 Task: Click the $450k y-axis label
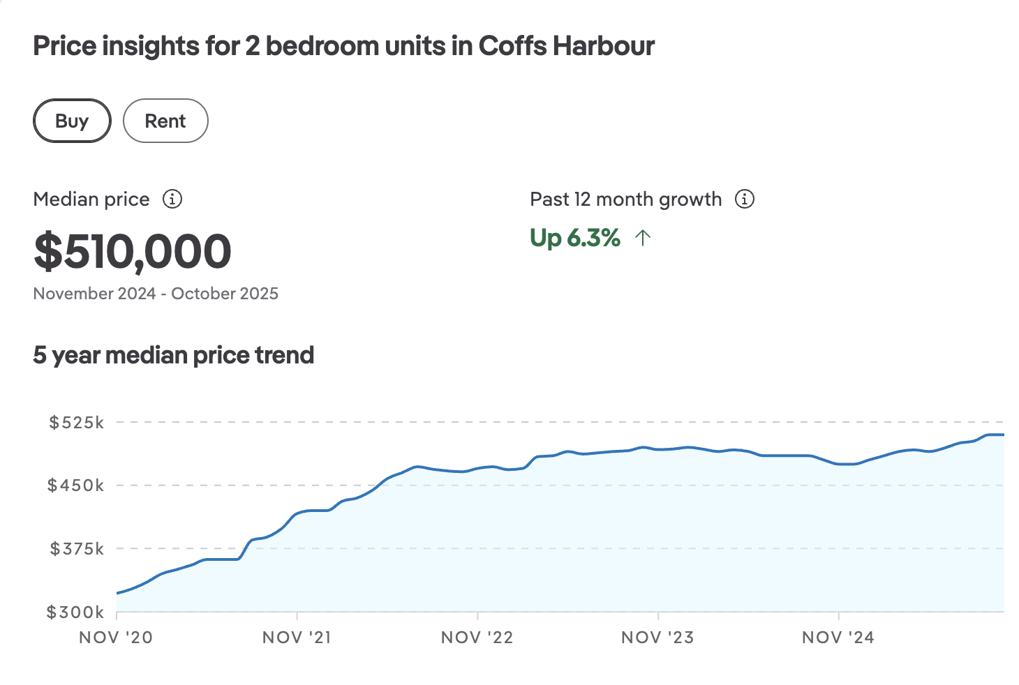point(75,485)
